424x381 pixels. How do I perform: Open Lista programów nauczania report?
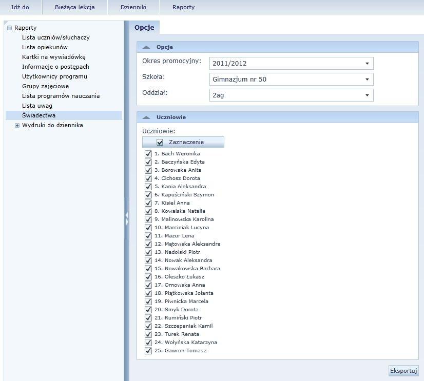pos(61,96)
